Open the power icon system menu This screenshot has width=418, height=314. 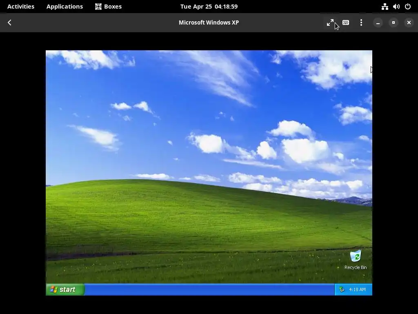(x=408, y=7)
